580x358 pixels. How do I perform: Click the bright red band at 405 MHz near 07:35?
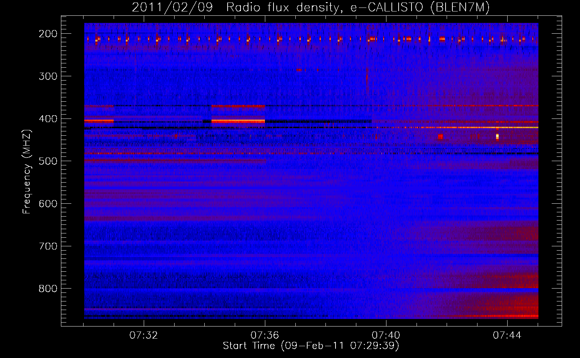[238, 121]
